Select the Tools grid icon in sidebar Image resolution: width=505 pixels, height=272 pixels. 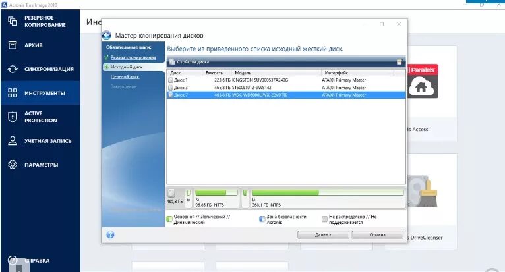tap(13, 93)
